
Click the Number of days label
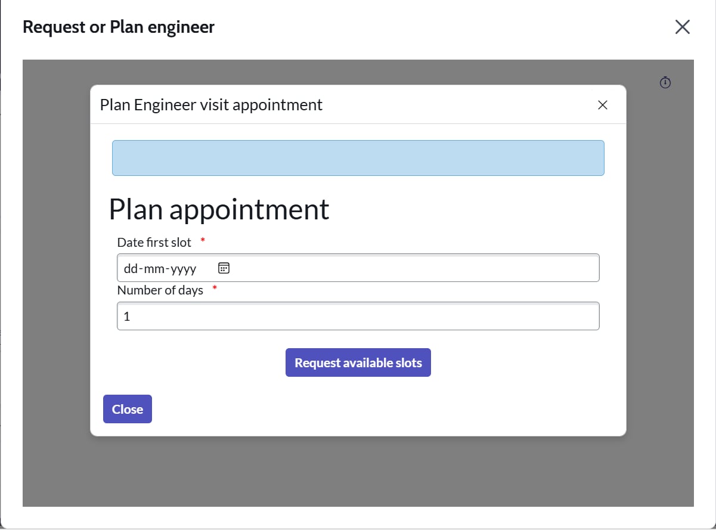(x=160, y=290)
